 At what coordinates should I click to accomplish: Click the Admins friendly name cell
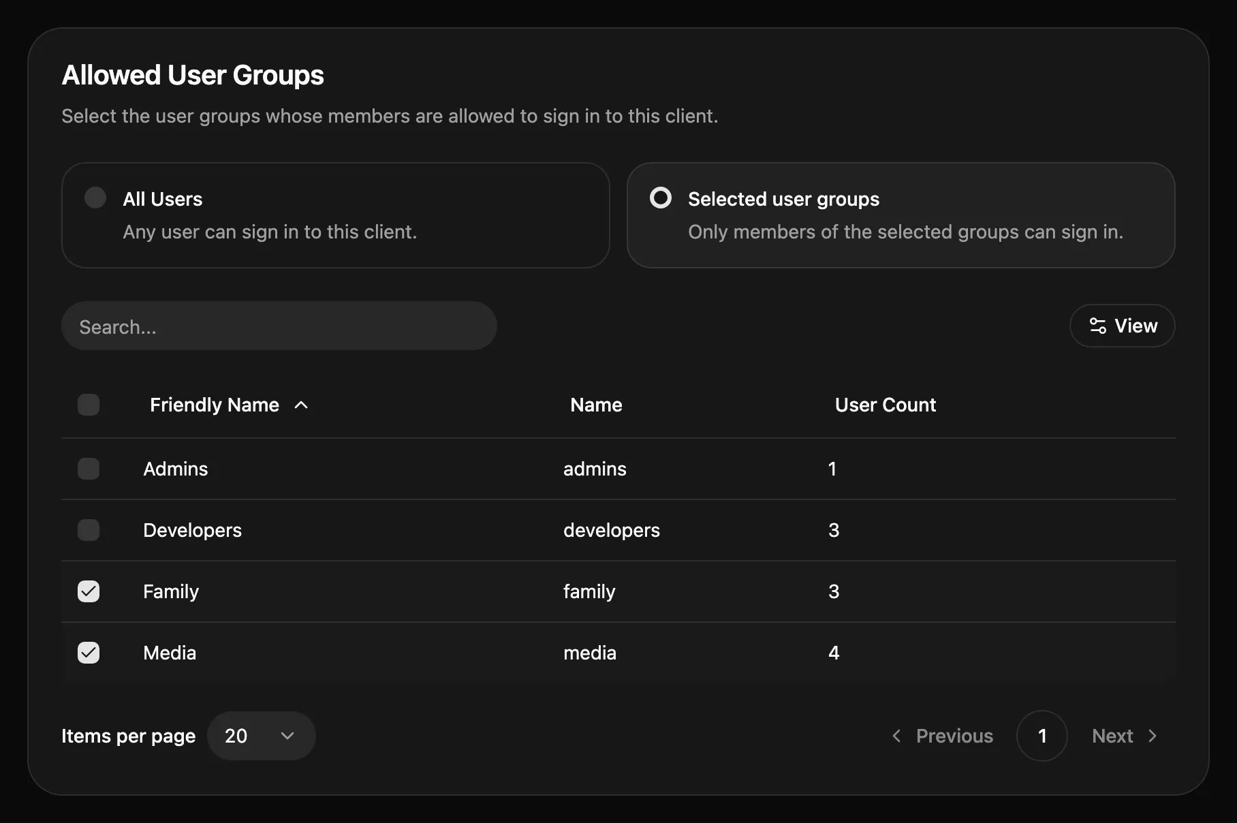coord(176,469)
